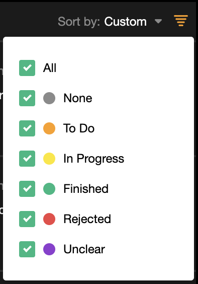Open the Sort by dropdown arrow
The height and width of the screenshot is (284, 198).
tap(158, 21)
